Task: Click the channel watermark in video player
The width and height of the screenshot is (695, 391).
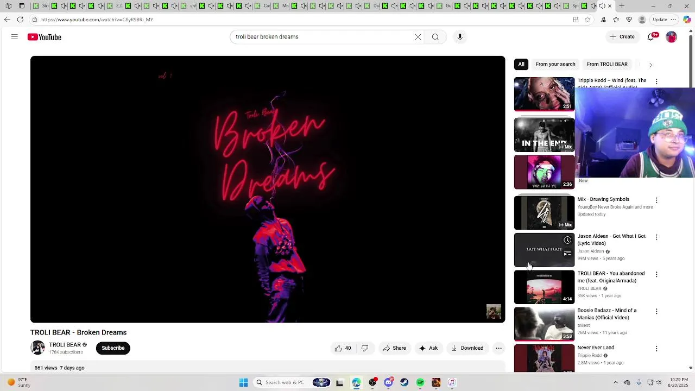Action: pyautogui.click(x=494, y=312)
